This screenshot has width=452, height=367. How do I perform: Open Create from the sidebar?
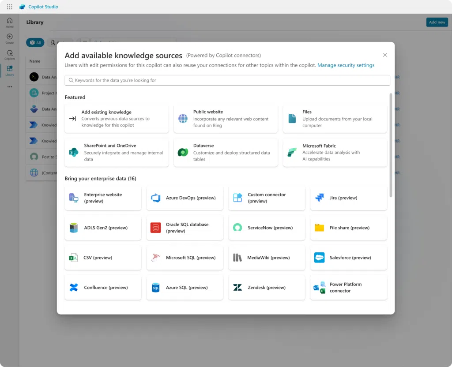point(9,38)
